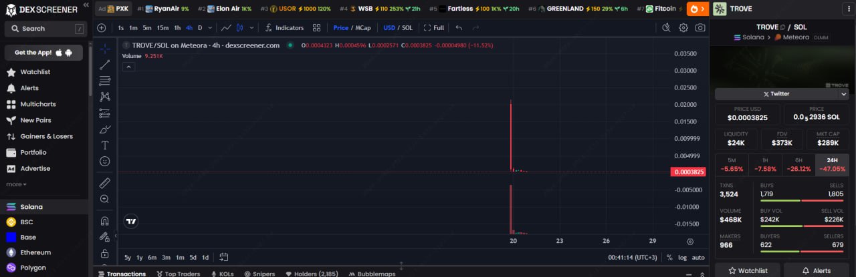Toggle log scale on the price axis

[x=682, y=258]
